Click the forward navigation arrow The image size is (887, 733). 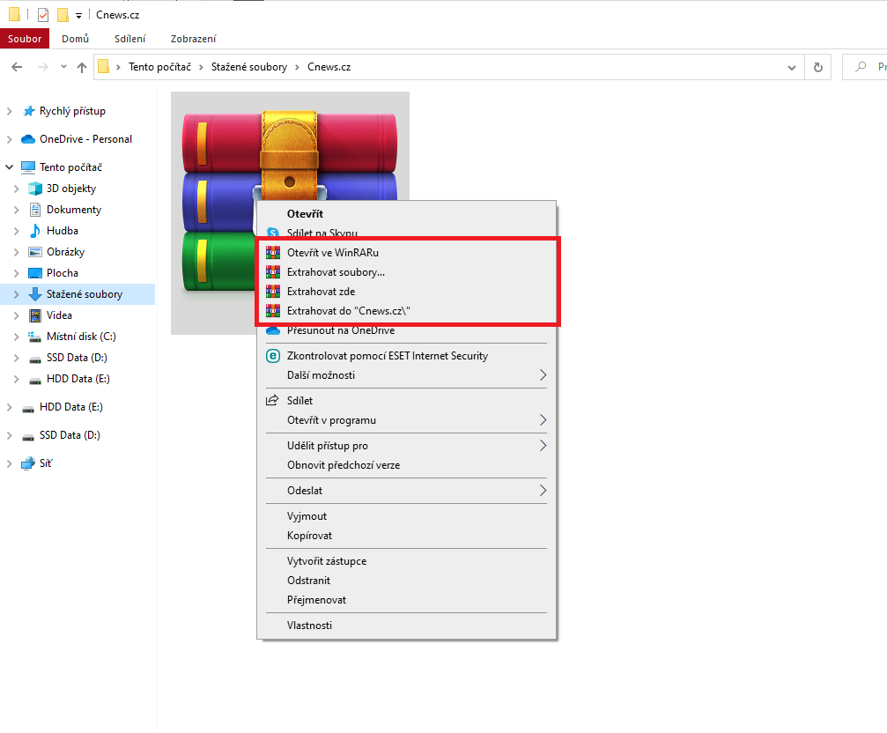tap(42, 67)
